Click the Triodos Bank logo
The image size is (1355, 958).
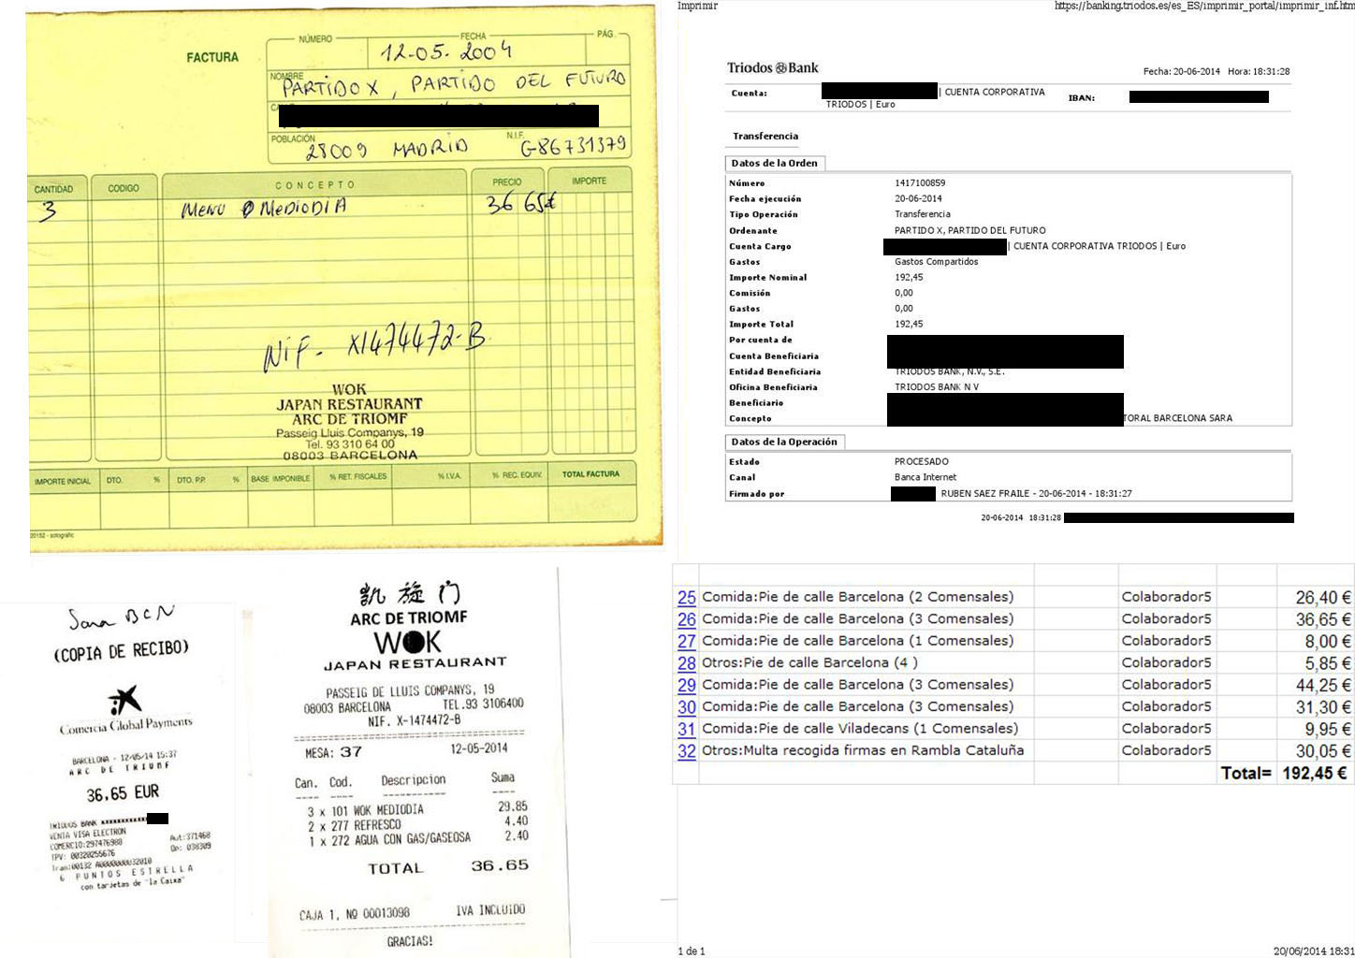[773, 67]
